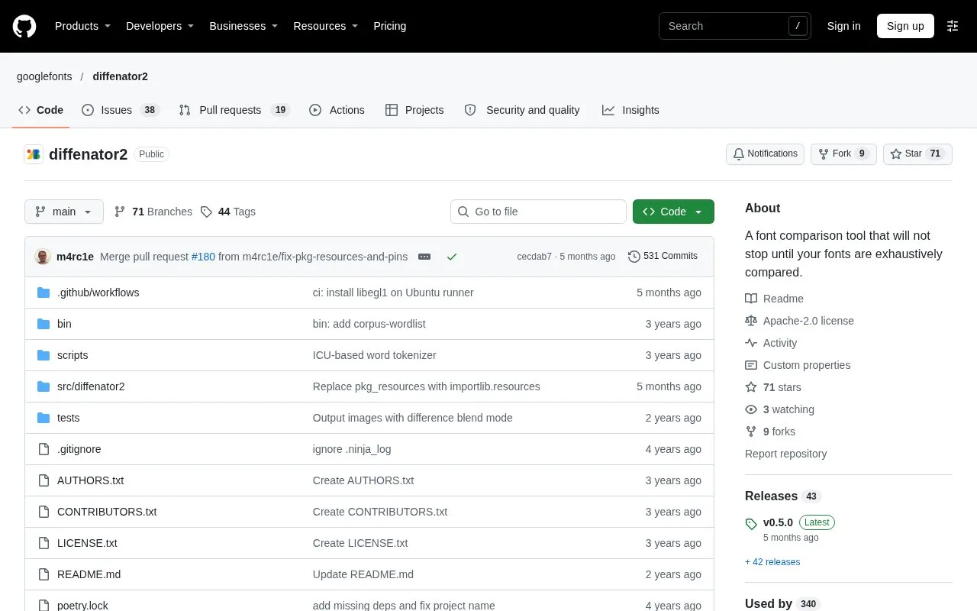
Task: Open the Actions tab
Action: [337, 110]
